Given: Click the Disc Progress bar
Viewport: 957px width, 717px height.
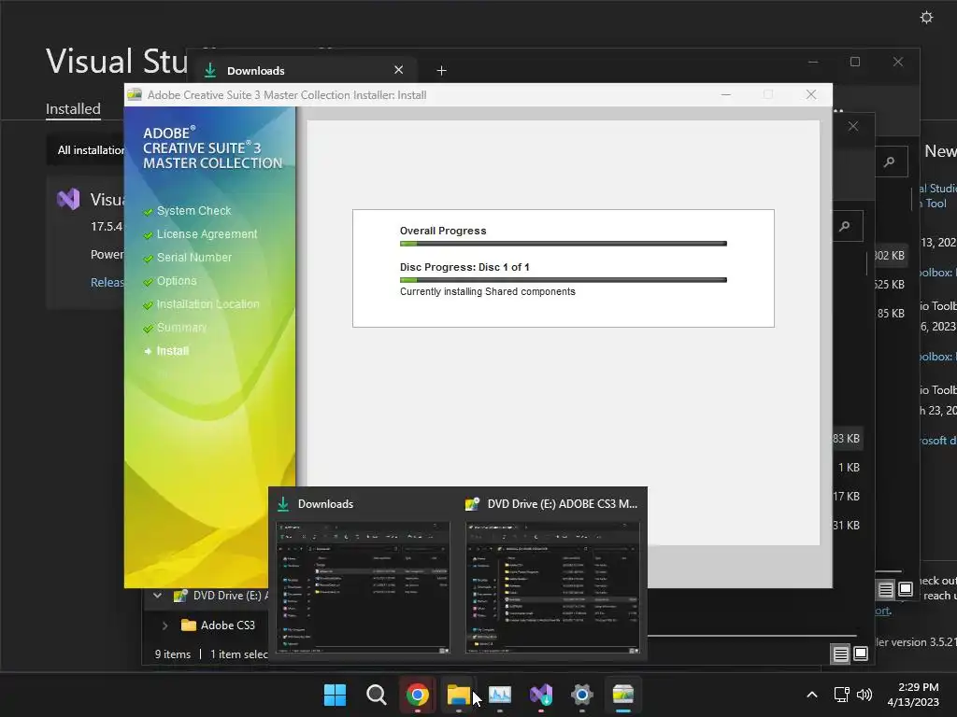Looking at the screenshot, I should point(564,280).
